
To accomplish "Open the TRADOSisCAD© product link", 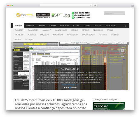I will click(88, 35).
